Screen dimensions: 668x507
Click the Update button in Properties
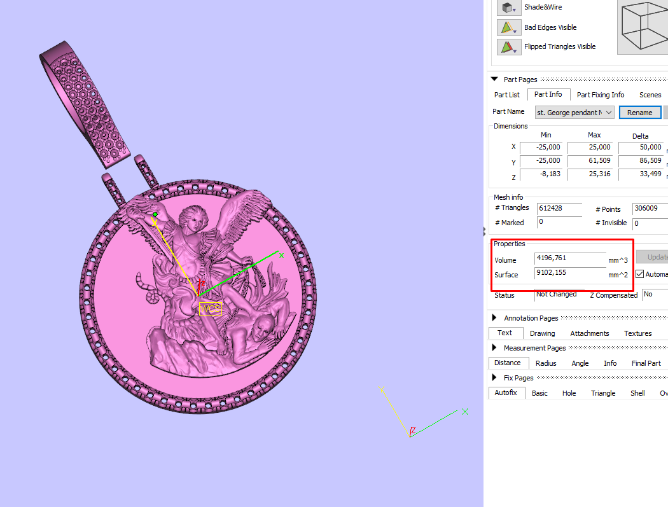tap(653, 257)
